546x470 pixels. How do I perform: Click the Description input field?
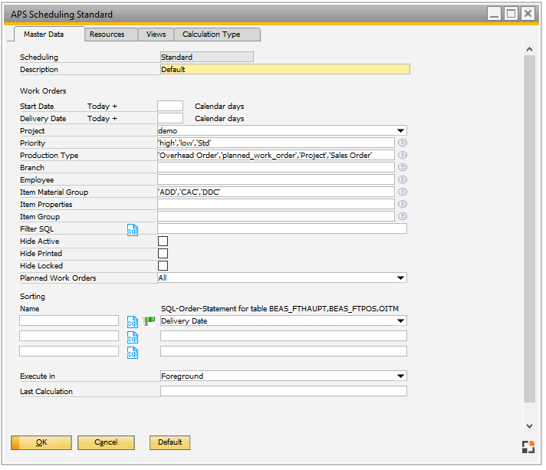click(285, 70)
